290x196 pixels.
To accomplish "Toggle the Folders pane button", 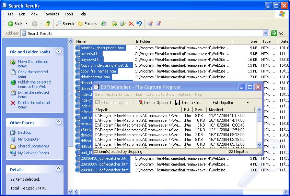I will click(87, 24).
